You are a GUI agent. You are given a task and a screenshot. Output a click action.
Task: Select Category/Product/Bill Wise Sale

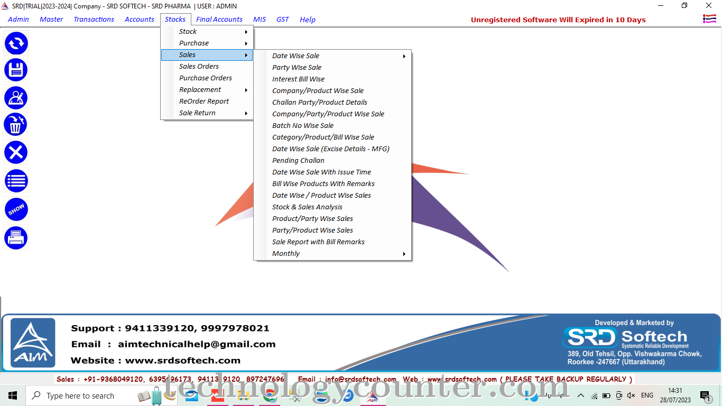(x=332, y=137)
